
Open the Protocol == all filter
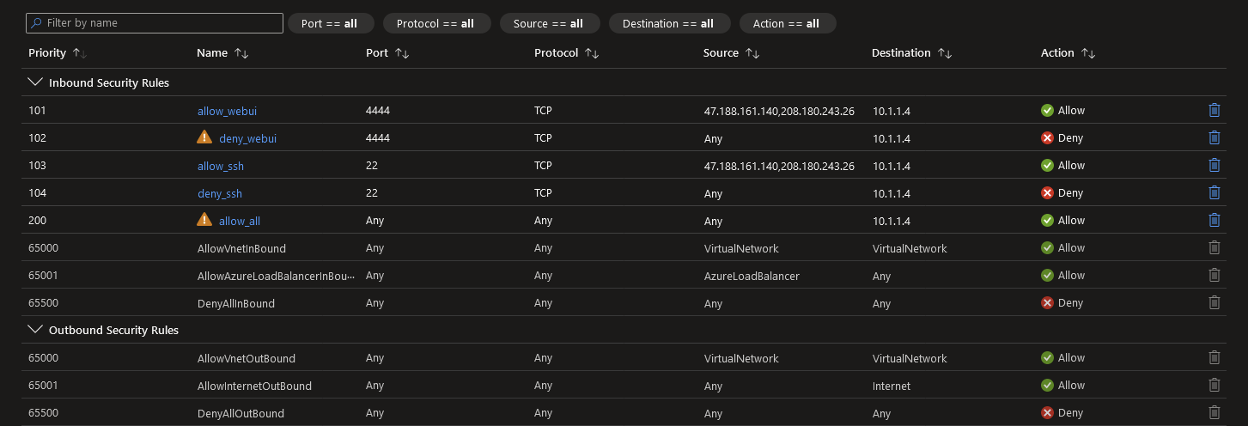436,23
